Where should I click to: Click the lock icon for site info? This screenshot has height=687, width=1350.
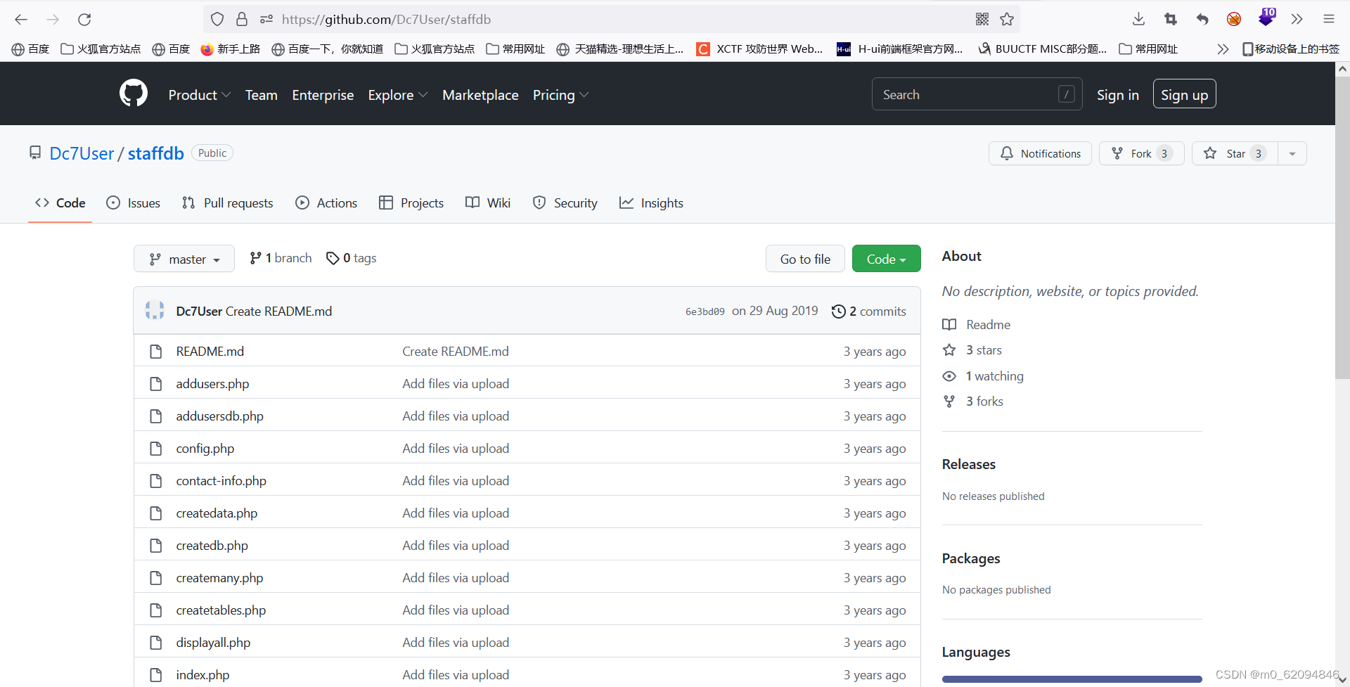pyautogui.click(x=242, y=19)
